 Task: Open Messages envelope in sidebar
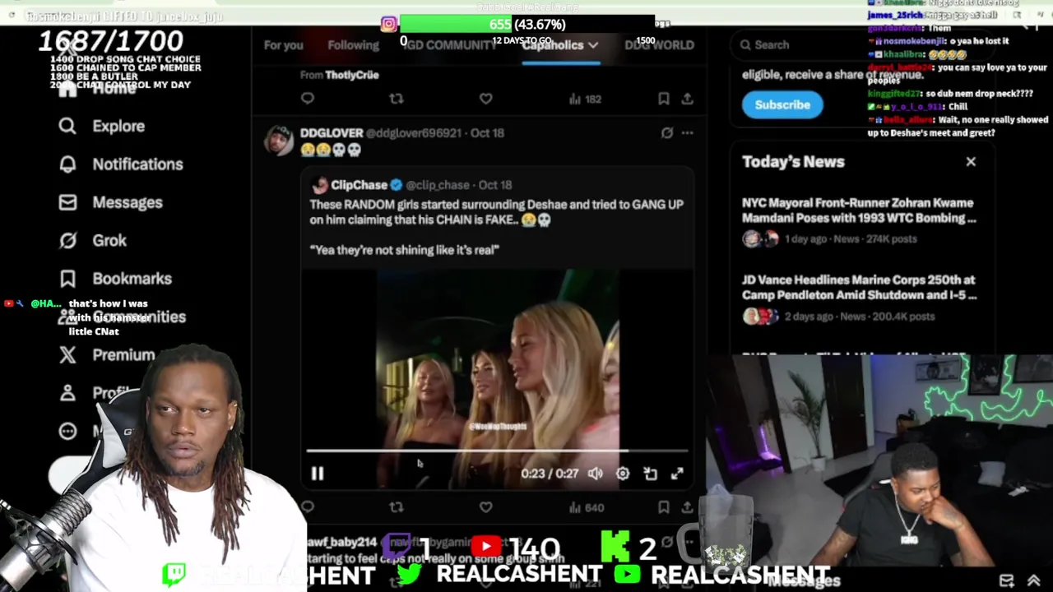coord(111,202)
